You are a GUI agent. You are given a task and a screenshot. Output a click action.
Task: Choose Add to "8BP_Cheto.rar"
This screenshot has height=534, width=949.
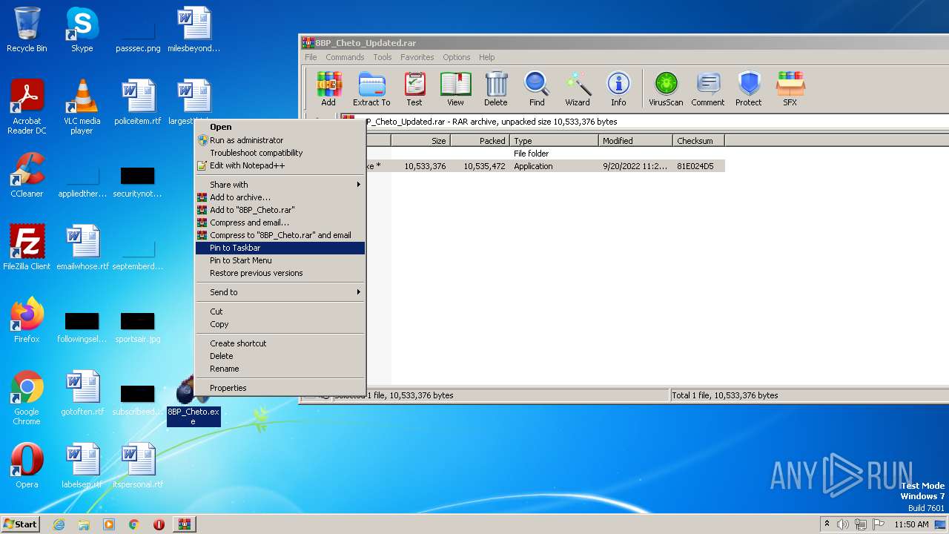(x=280, y=210)
